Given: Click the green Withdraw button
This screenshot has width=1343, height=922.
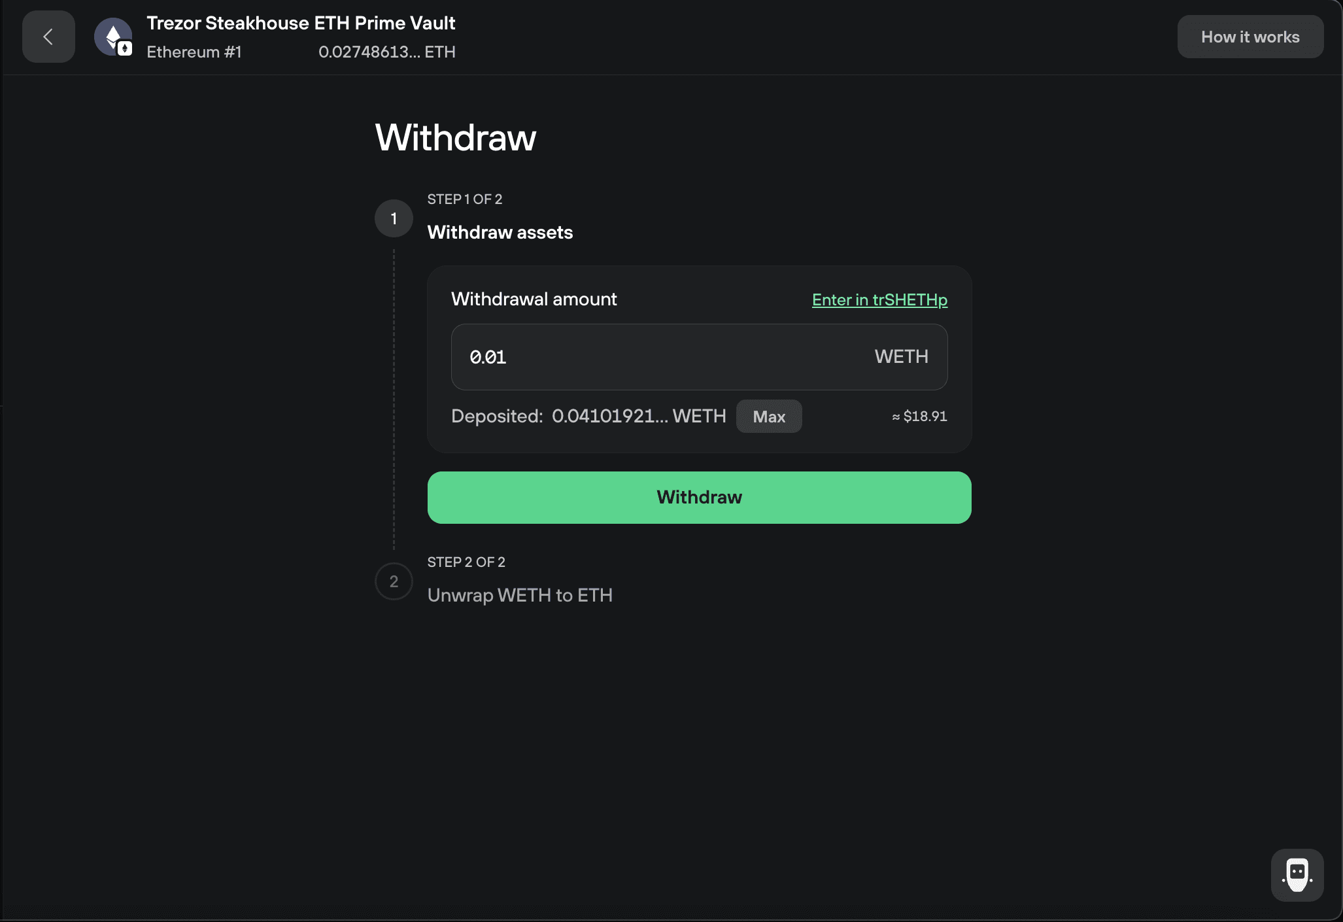Looking at the screenshot, I should pyautogui.click(x=699, y=498).
